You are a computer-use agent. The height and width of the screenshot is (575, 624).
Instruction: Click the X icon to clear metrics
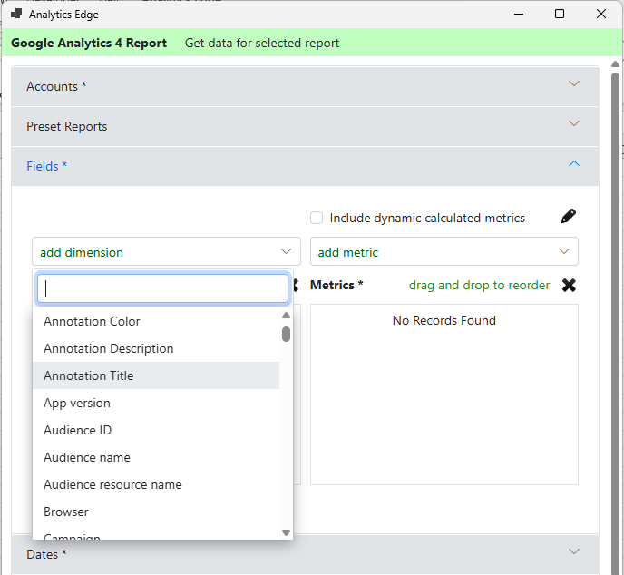pos(569,285)
